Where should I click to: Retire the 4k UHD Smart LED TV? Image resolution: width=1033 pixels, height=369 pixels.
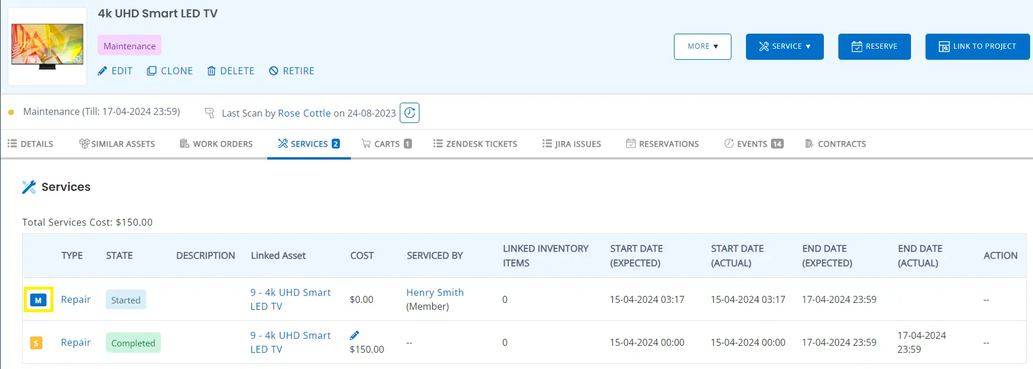(x=292, y=71)
